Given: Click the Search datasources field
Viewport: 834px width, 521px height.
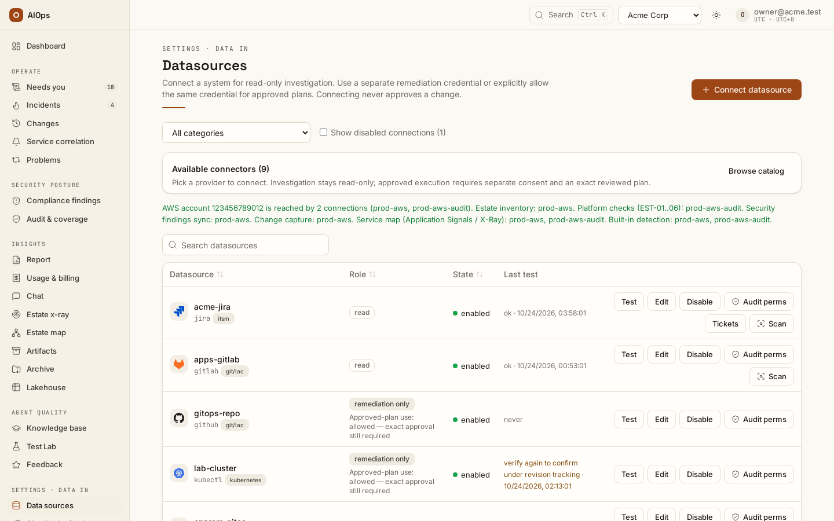Looking at the screenshot, I should pyautogui.click(x=246, y=245).
